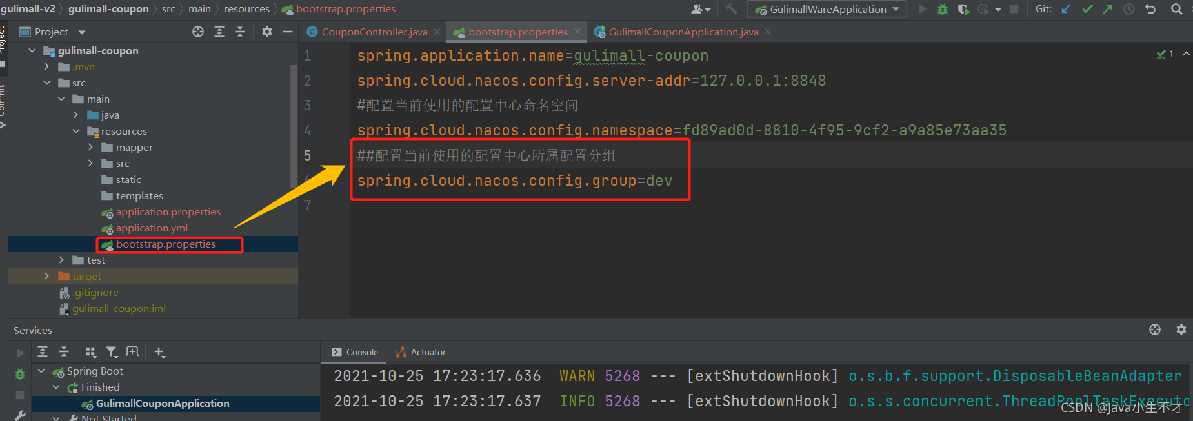
Task: Click the Git commit checkmark icon
Action: [x=1087, y=9]
